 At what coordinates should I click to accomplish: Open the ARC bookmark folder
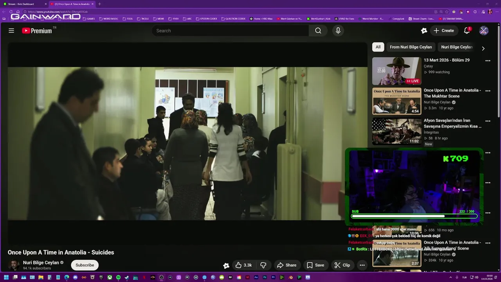pos(187,19)
